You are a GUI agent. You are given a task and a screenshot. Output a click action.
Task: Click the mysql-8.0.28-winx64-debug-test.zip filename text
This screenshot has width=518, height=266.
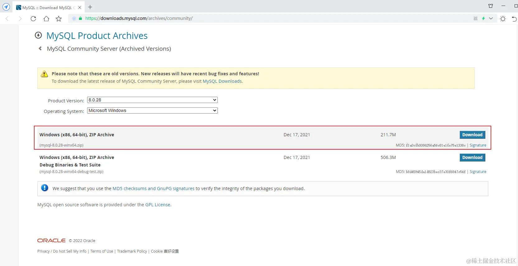(x=72, y=172)
